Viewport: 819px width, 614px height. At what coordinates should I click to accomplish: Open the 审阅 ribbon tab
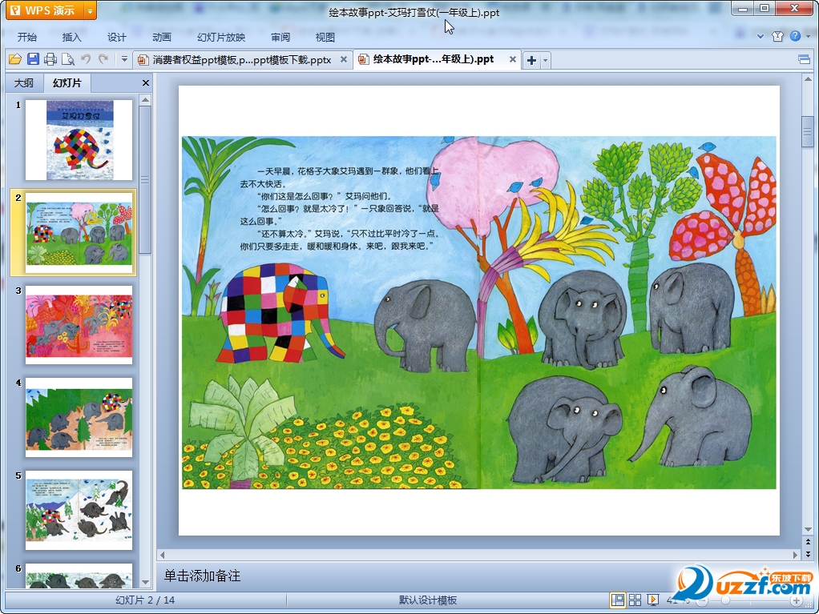pos(280,37)
